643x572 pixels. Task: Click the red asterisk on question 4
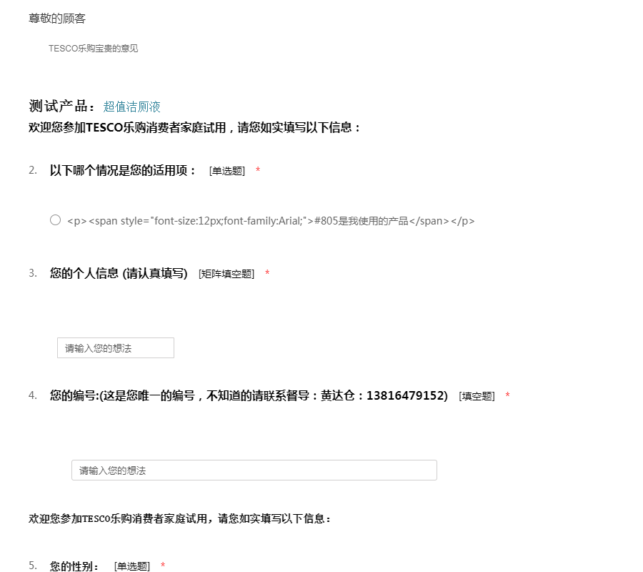(x=507, y=395)
